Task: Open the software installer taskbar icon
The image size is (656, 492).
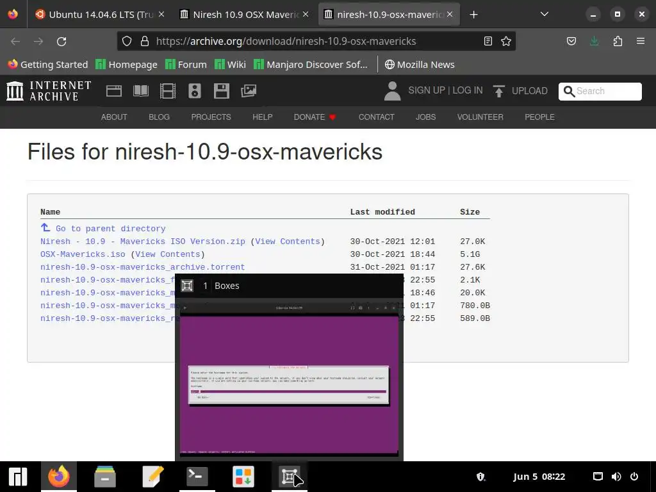Action: tap(243, 477)
